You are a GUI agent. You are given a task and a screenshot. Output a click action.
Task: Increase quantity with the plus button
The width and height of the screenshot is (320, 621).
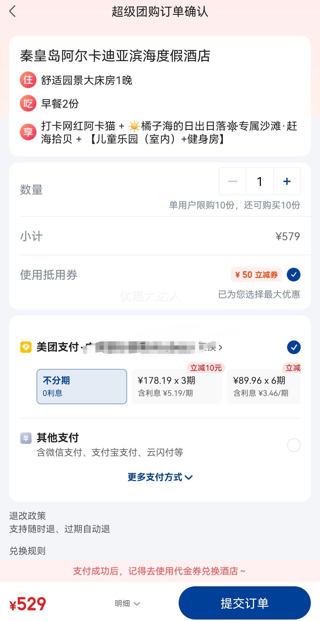(x=287, y=181)
